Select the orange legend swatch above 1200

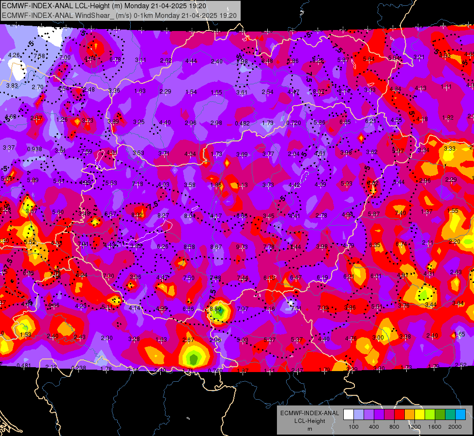410,415
